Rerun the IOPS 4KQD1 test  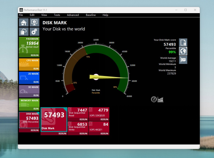point(104,134)
